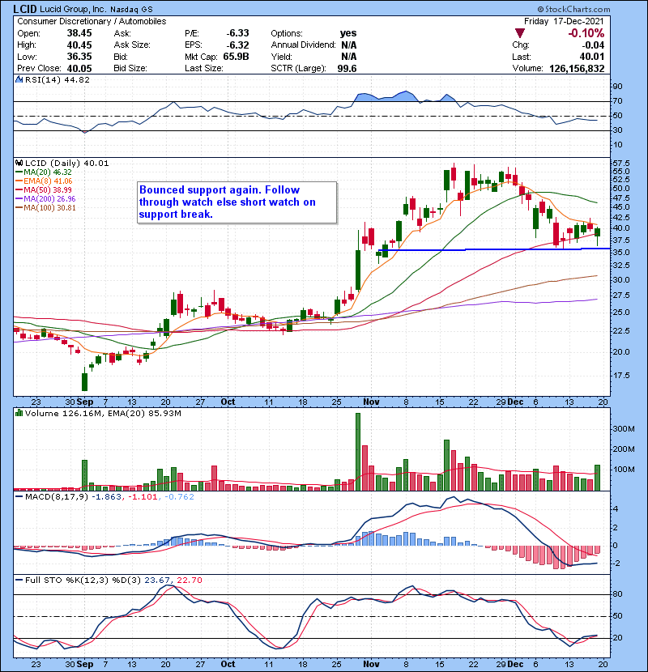
Task: Click the Nasdaq GS exchange label
Action: pos(131,10)
